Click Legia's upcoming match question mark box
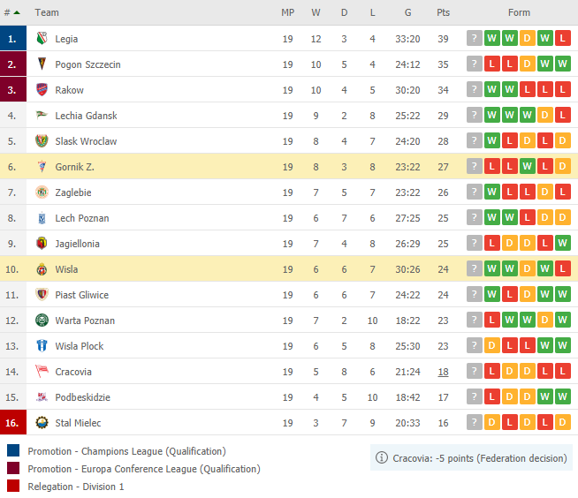This screenshot has width=578, height=498. (x=475, y=38)
